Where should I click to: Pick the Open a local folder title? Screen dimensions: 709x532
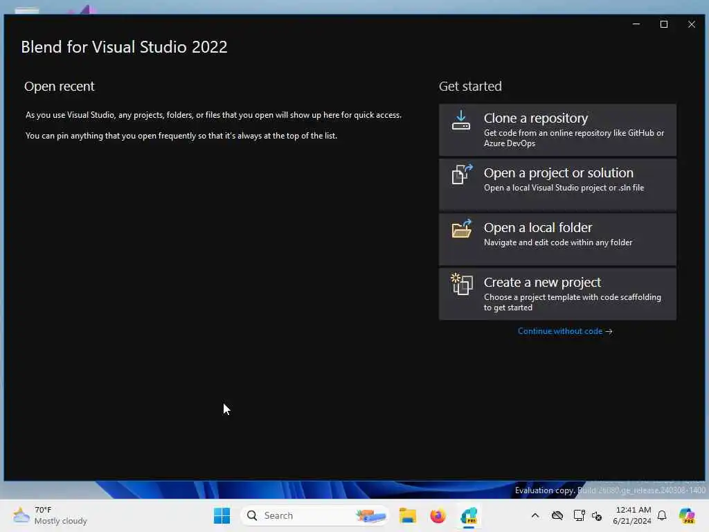click(537, 227)
